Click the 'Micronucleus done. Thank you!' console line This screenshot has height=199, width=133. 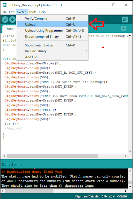coord(32,172)
